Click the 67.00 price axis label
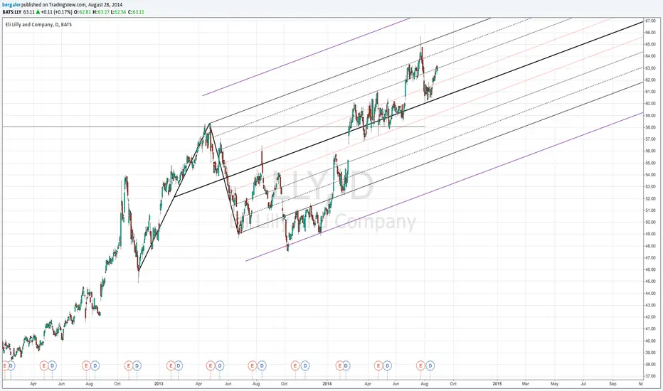The height and width of the screenshot is (391, 663). click(650, 21)
